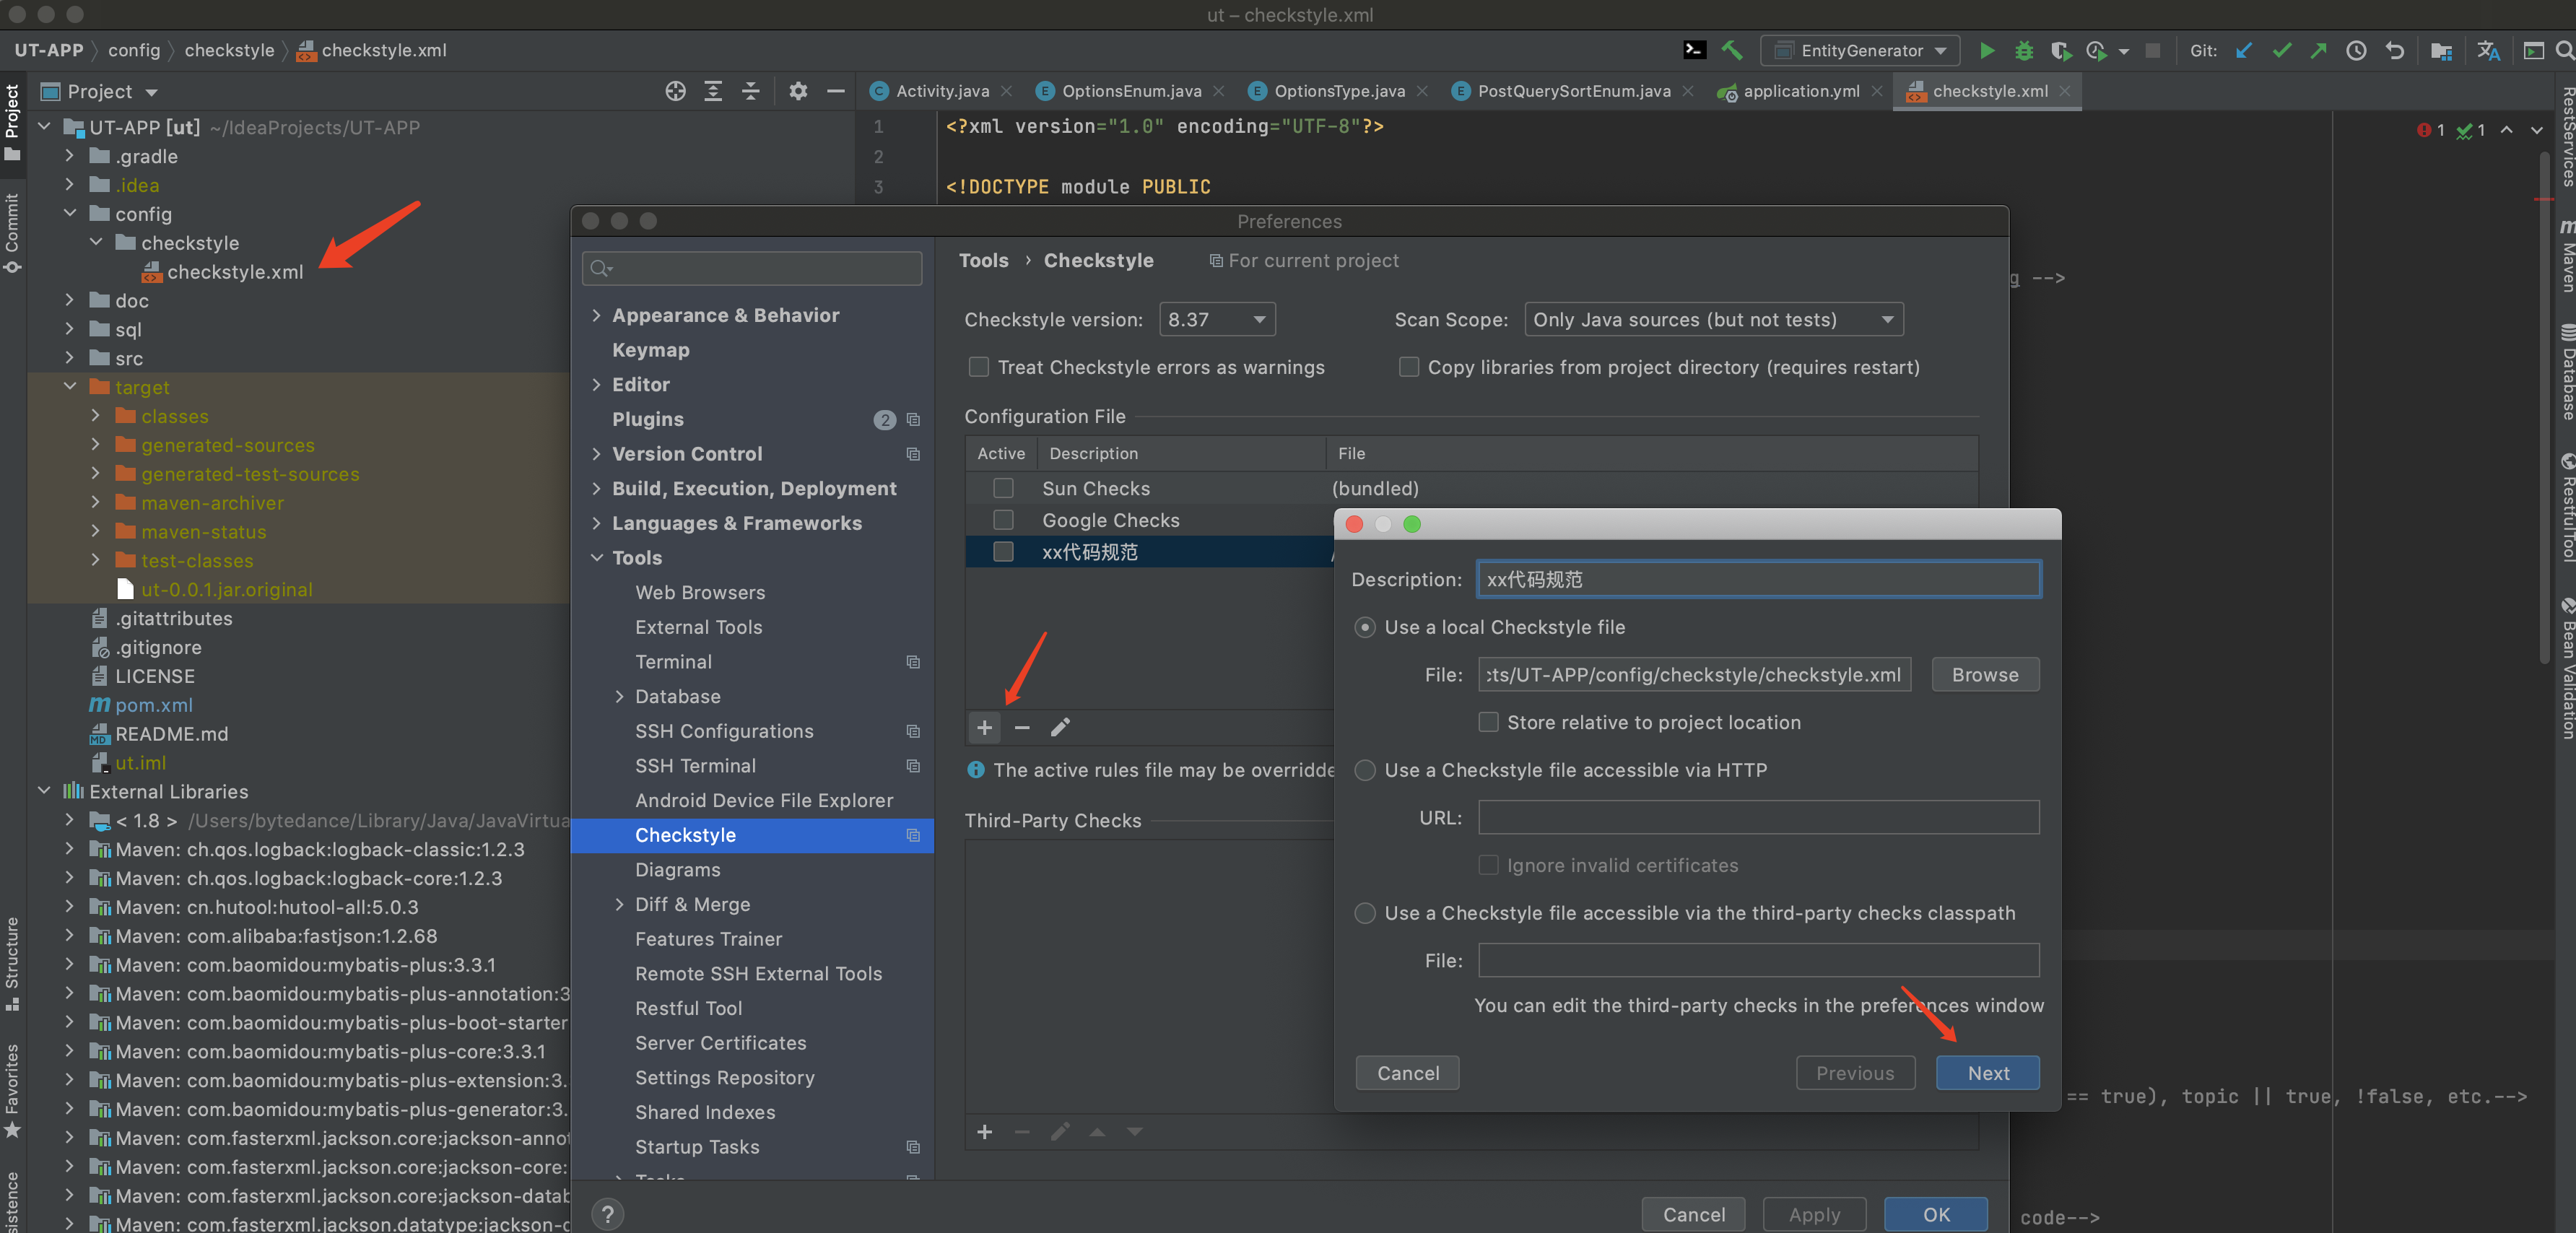This screenshot has width=2576, height=1233.
Task: Click OK in Preferences window
Action: (1936, 1215)
